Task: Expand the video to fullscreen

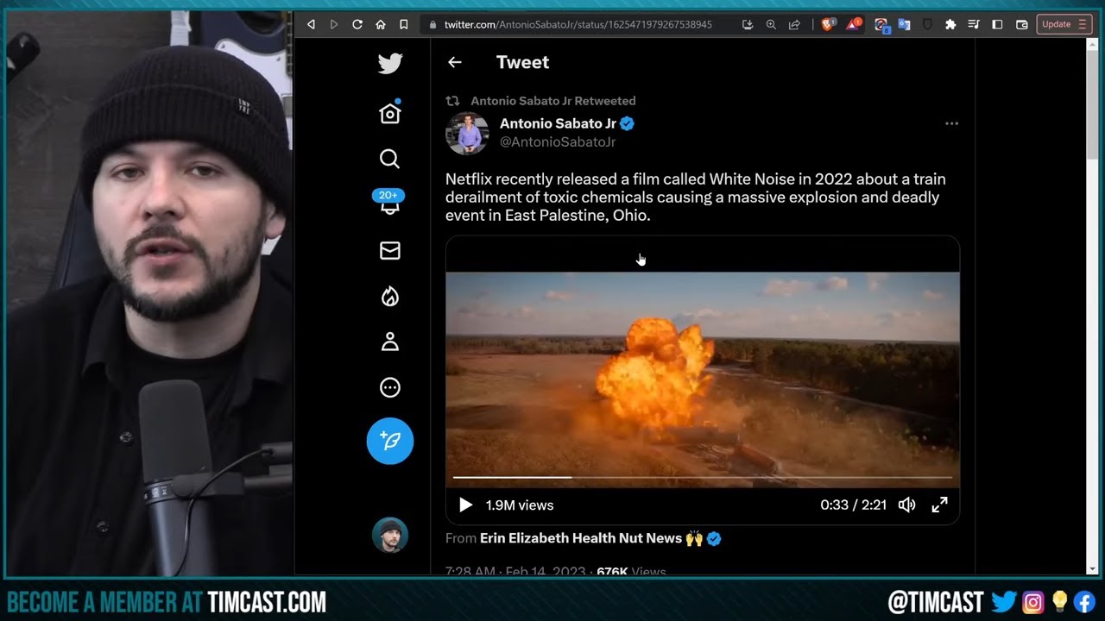Action: (x=940, y=505)
